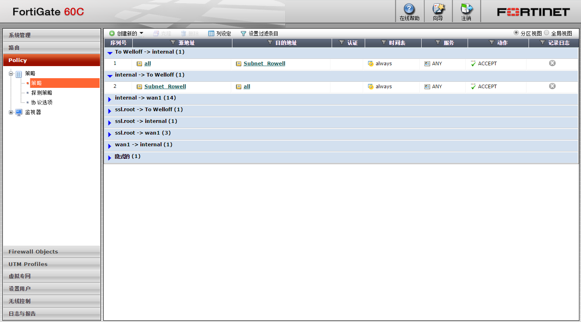Open the set filter entries (设置过滤条目) tool

[x=259, y=33]
